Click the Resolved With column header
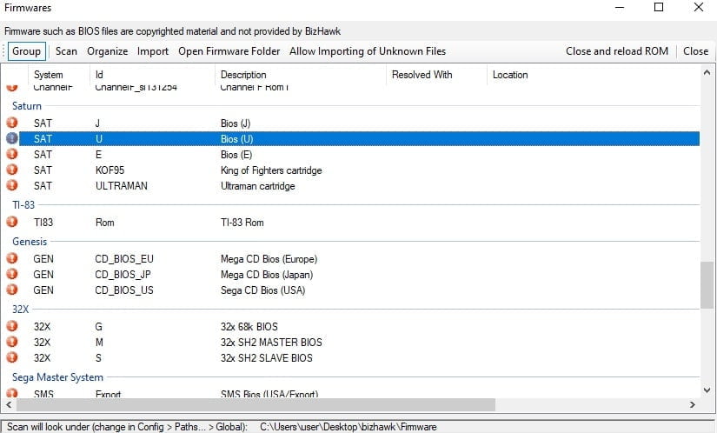 [x=436, y=75]
